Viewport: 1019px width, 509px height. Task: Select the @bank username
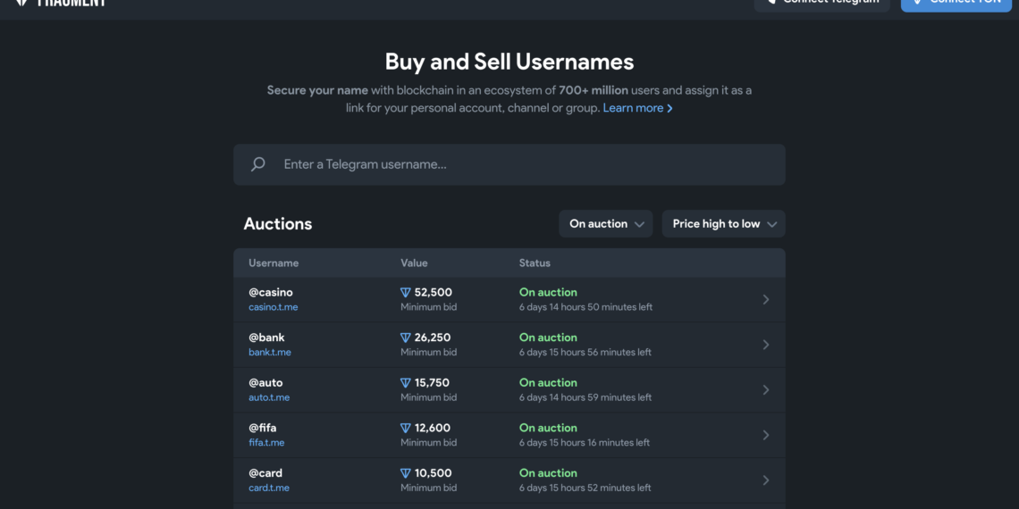pos(266,338)
